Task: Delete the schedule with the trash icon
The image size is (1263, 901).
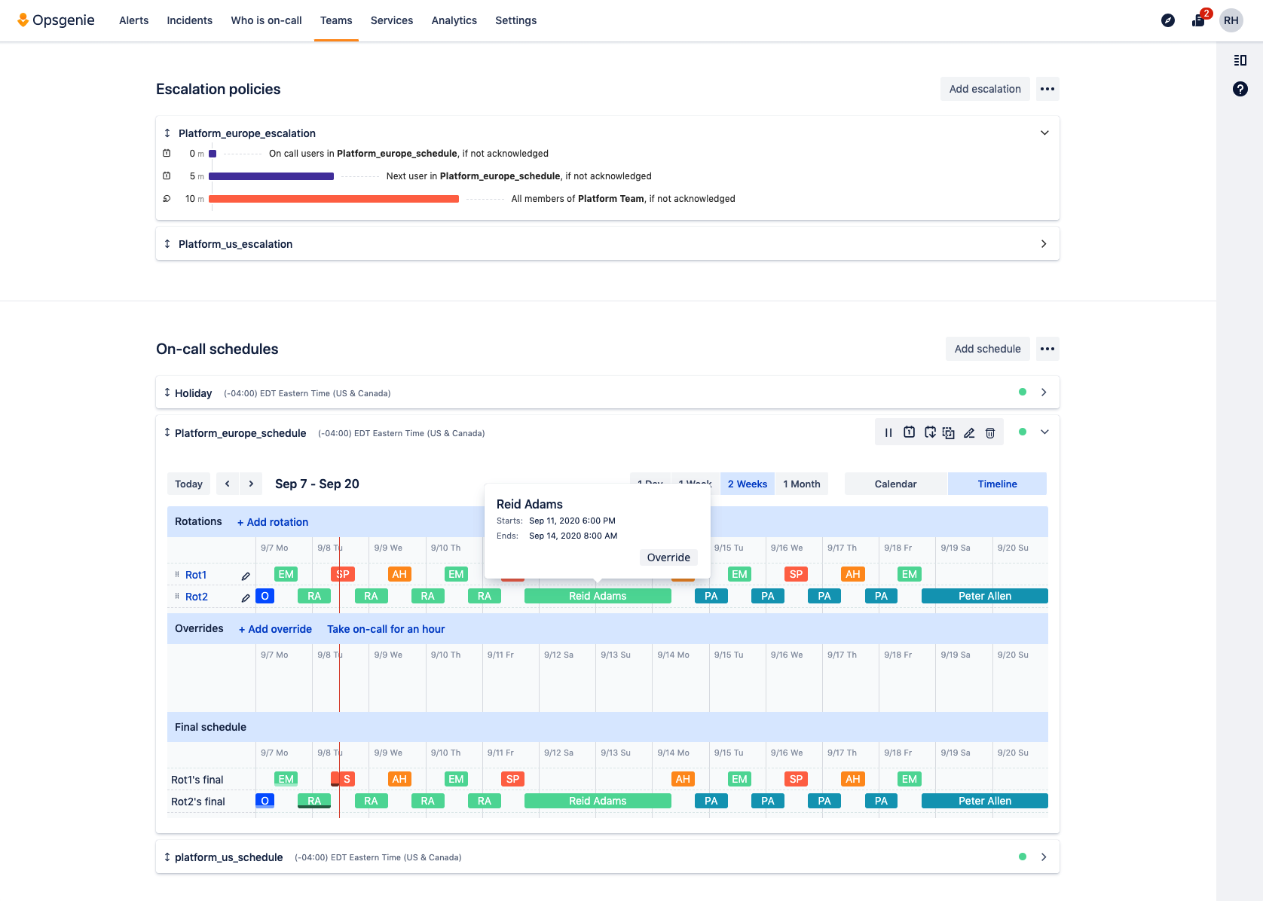Action: pos(990,432)
